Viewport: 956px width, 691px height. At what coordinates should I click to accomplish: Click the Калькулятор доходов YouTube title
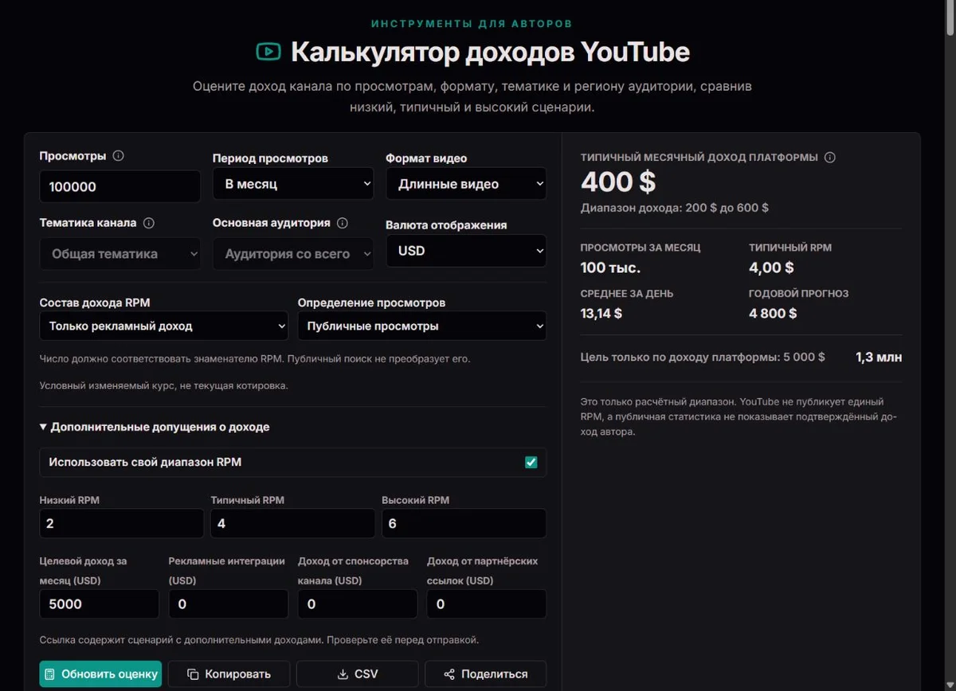click(x=490, y=52)
